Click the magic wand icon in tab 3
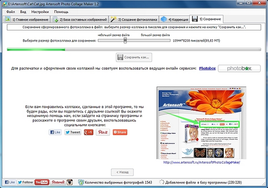 pos(113,19)
